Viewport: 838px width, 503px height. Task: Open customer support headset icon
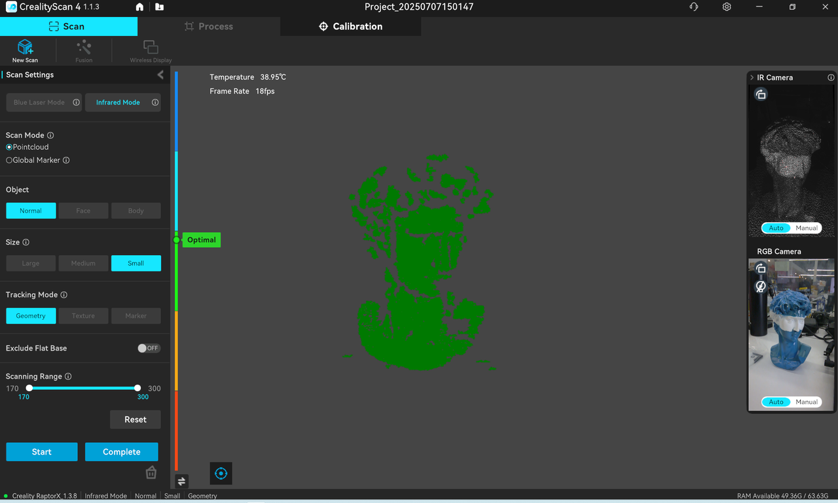click(694, 7)
